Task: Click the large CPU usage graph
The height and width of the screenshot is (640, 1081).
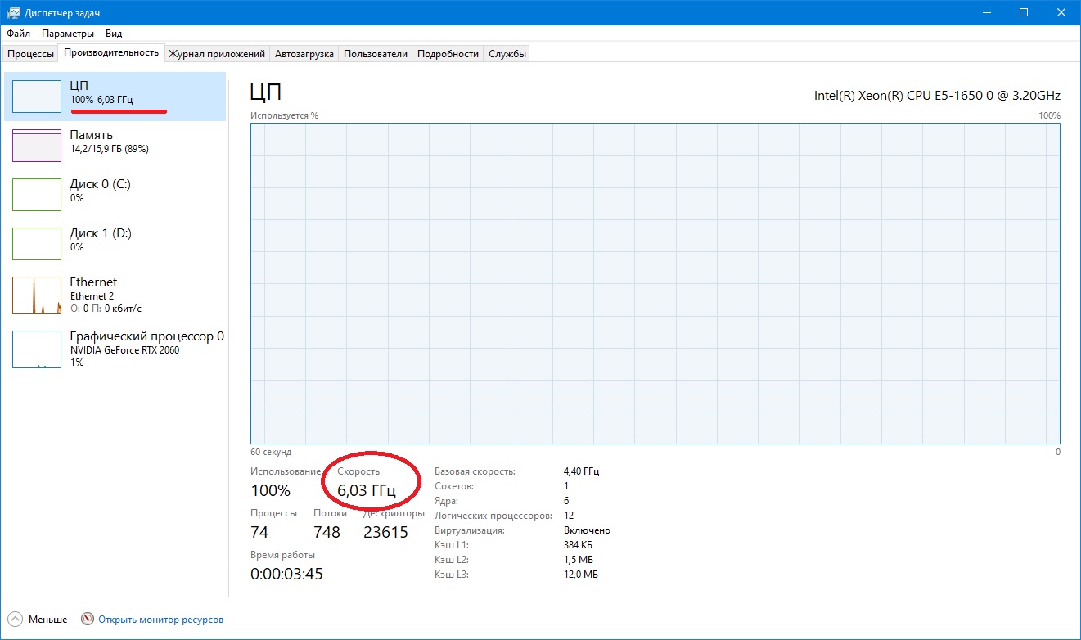Action: click(x=655, y=283)
